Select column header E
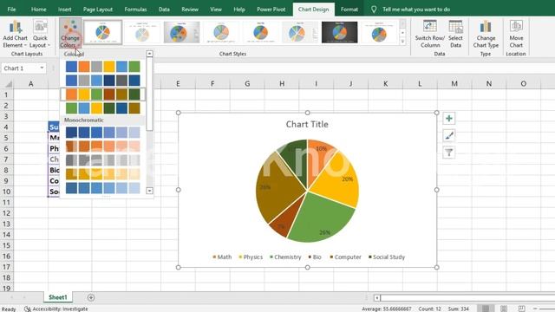The width and height of the screenshot is (555, 312). 178,84
